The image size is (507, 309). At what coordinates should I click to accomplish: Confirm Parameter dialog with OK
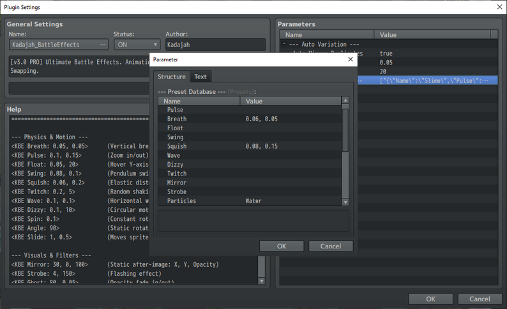tap(282, 246)
